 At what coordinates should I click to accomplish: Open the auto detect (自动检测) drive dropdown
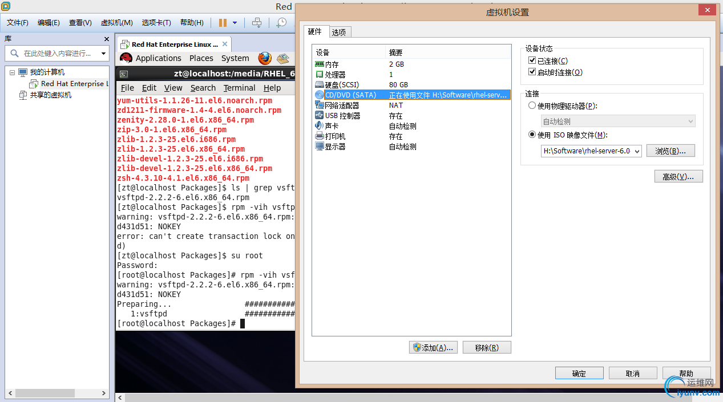[618, 121]
